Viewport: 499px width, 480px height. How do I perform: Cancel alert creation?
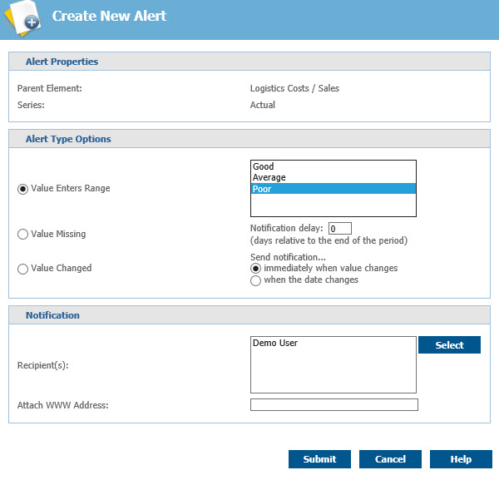(390, 459)
